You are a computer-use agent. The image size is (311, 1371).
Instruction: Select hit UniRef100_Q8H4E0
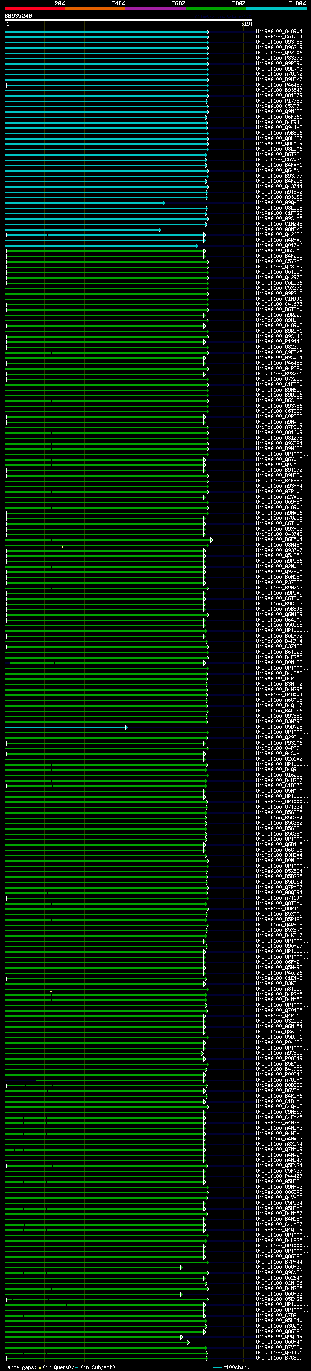point(279,545)
